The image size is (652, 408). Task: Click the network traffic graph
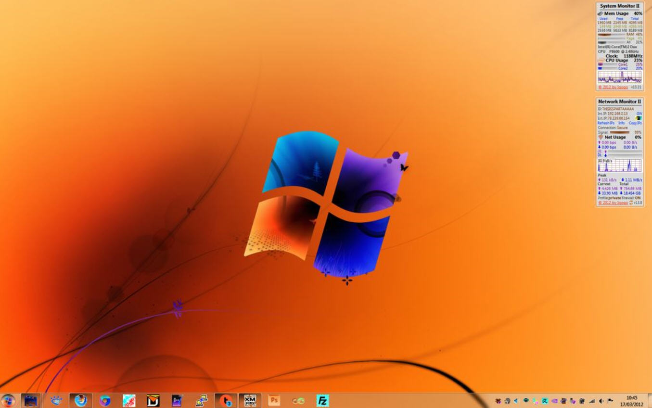click(621, 165)
